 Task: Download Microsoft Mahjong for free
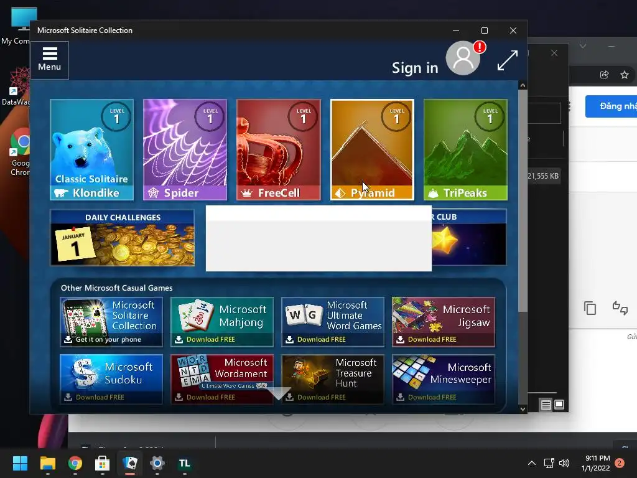[x=222, y=322]
